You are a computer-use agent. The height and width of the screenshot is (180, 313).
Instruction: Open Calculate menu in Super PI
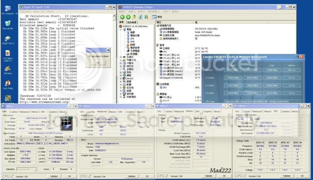point(26,12)
